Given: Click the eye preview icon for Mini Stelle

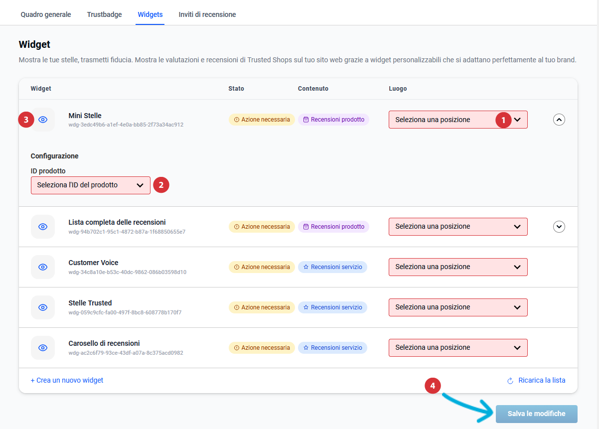Looking at the screenshot, I should coord(43,120).
